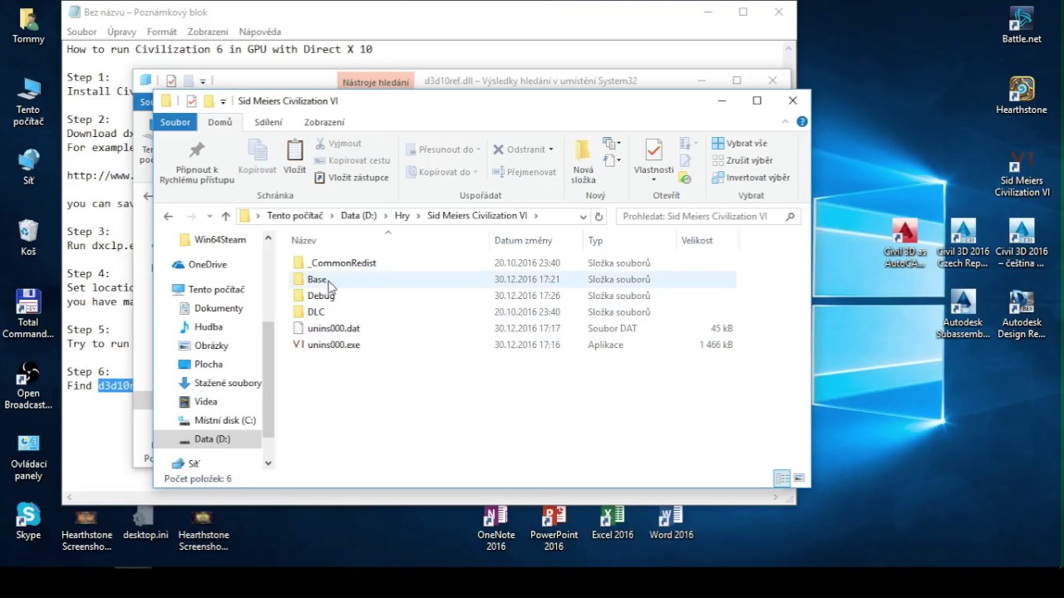Image resolution: width=1064 pixels, height=598 pixels.
Task: Select the Domů ribbon tab
Action: point(220,122)
